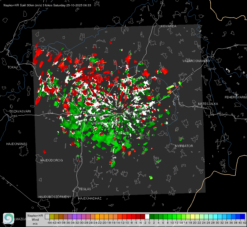Click the white swatch in wind legend
247x227 pixels.
147,216
